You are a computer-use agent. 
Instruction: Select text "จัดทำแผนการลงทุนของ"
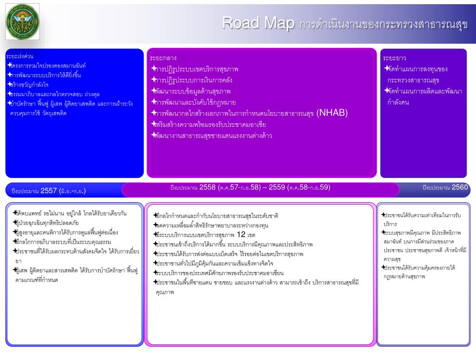417,69
